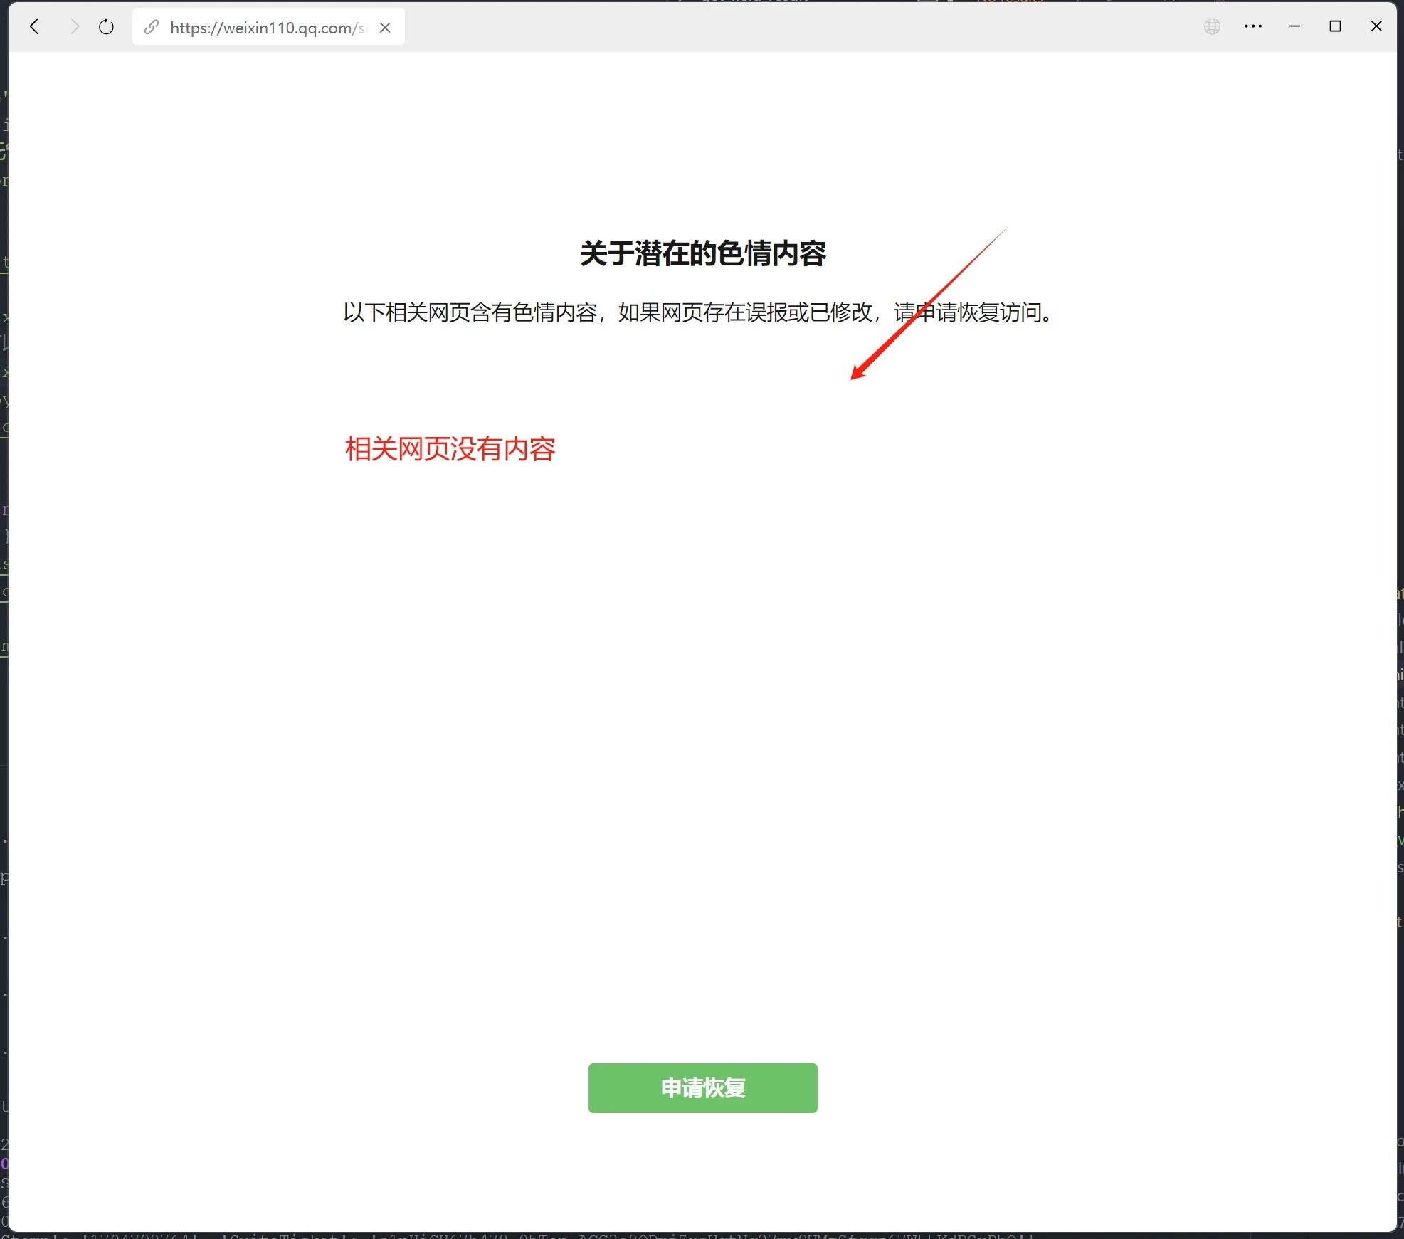
Task: Clear the URL with the X icon
Action: tap(385, 27)
